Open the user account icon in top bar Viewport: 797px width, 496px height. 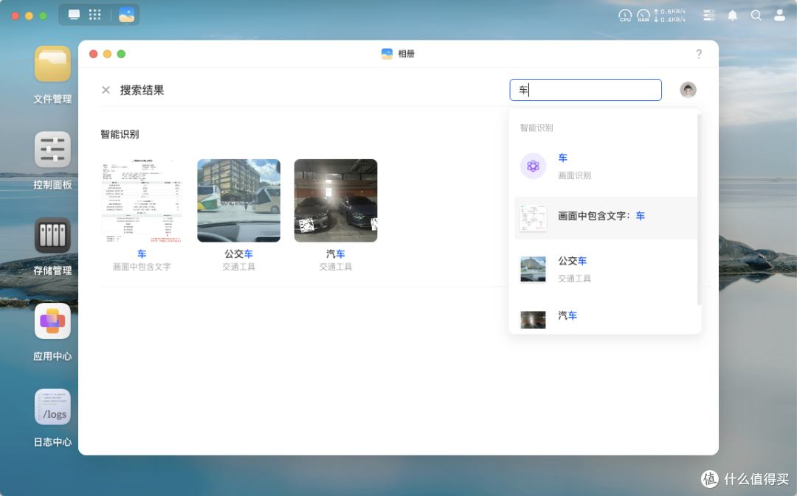(780, 15)
